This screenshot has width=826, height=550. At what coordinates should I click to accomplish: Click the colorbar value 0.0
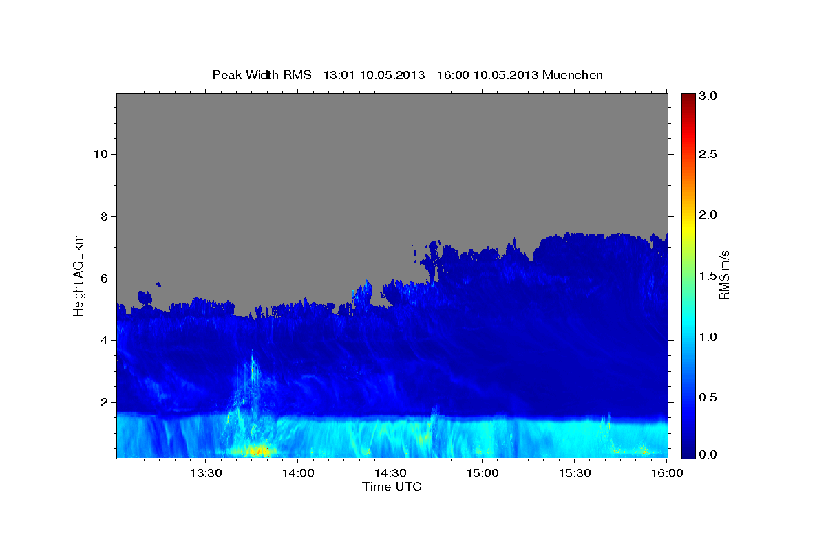click(709, 455)
